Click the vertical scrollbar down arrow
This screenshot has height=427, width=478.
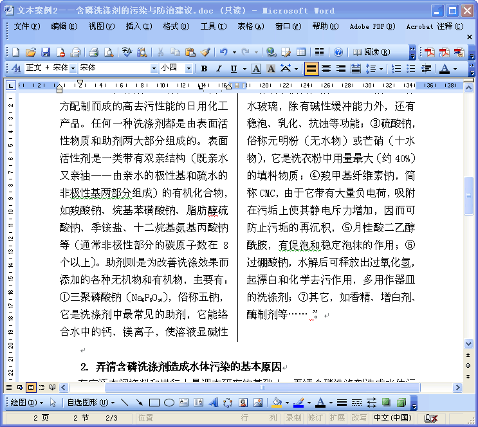tap(469, 344)
